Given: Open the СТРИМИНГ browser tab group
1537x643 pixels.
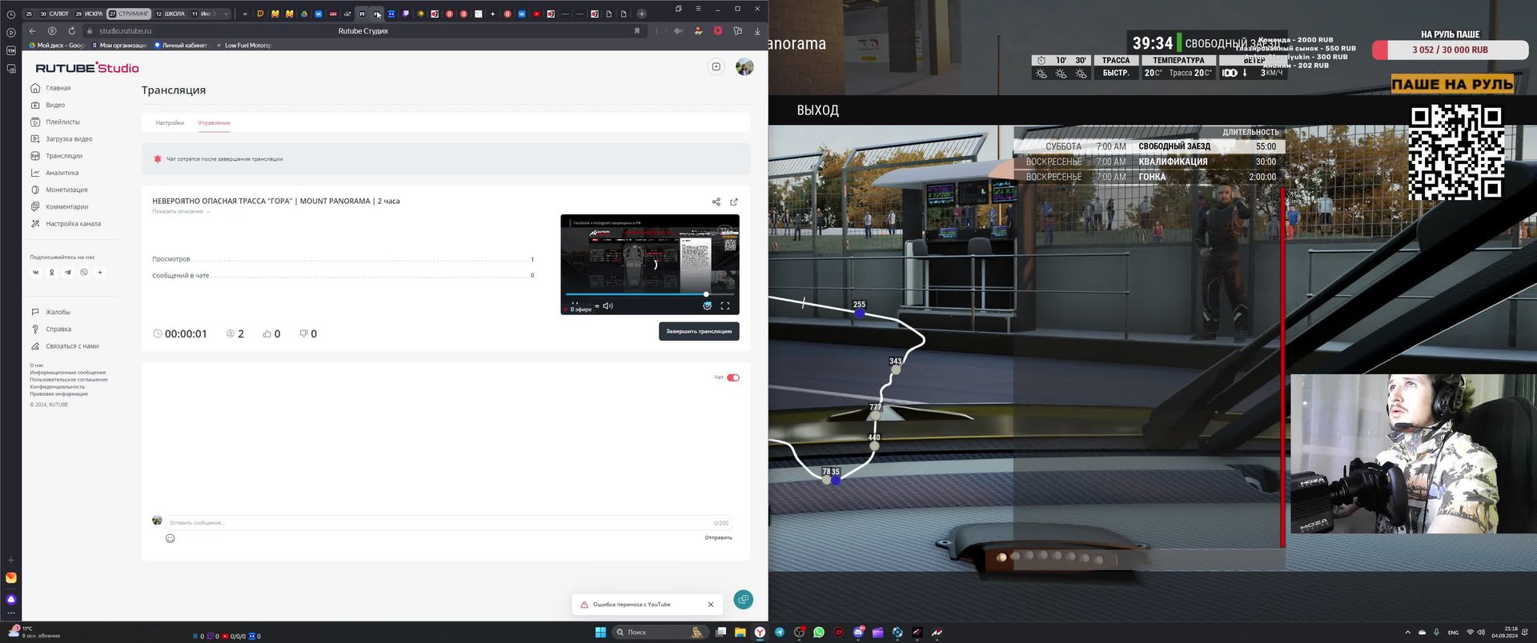Looking at the screenshot, I should click(129, 14).
